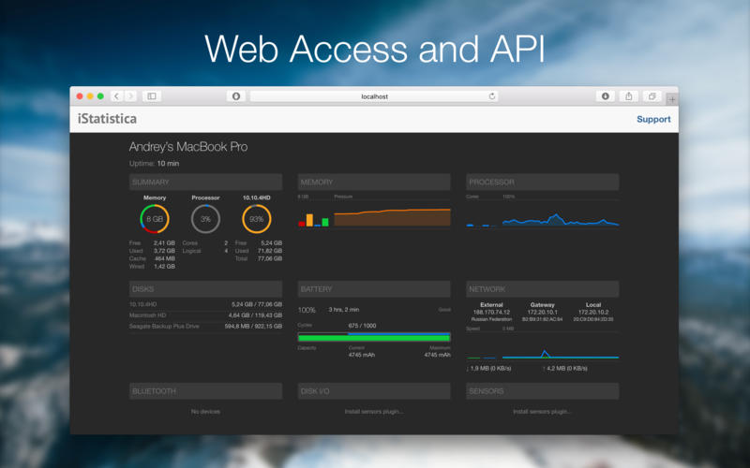The image size is (750, 468).
Task: Click the Memory pressure graph
Action: click(392, 217)
